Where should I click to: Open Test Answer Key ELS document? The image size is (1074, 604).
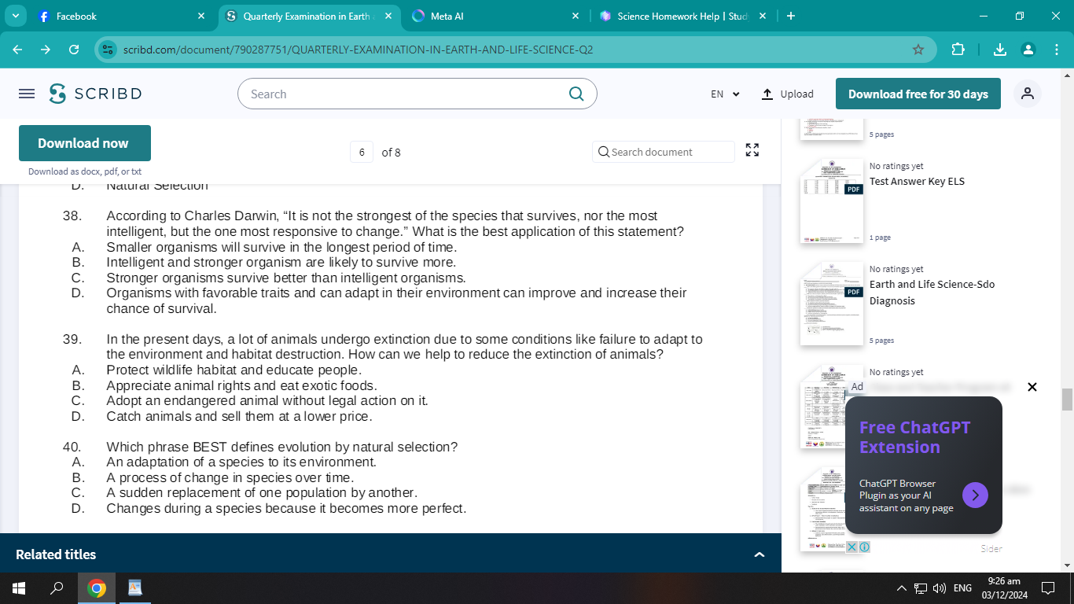[x=917, y=181]
